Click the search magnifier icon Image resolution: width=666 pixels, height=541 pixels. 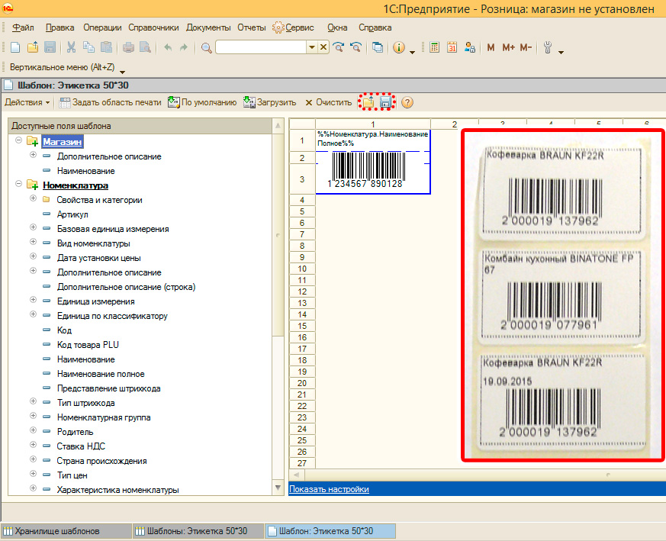coord(206,47)
